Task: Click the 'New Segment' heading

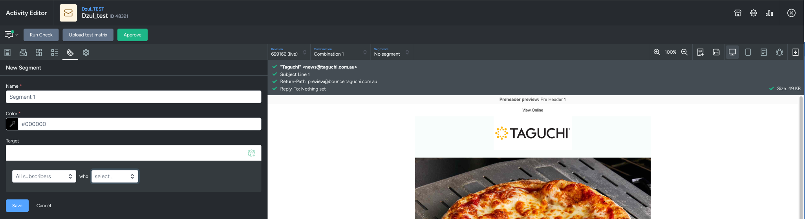Action: (x=24, y=68)
